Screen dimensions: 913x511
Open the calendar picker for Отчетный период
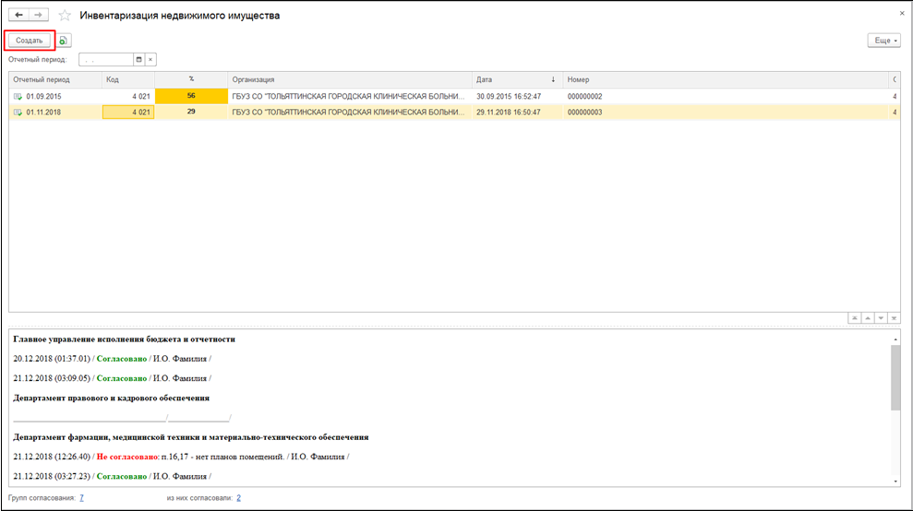138,59
